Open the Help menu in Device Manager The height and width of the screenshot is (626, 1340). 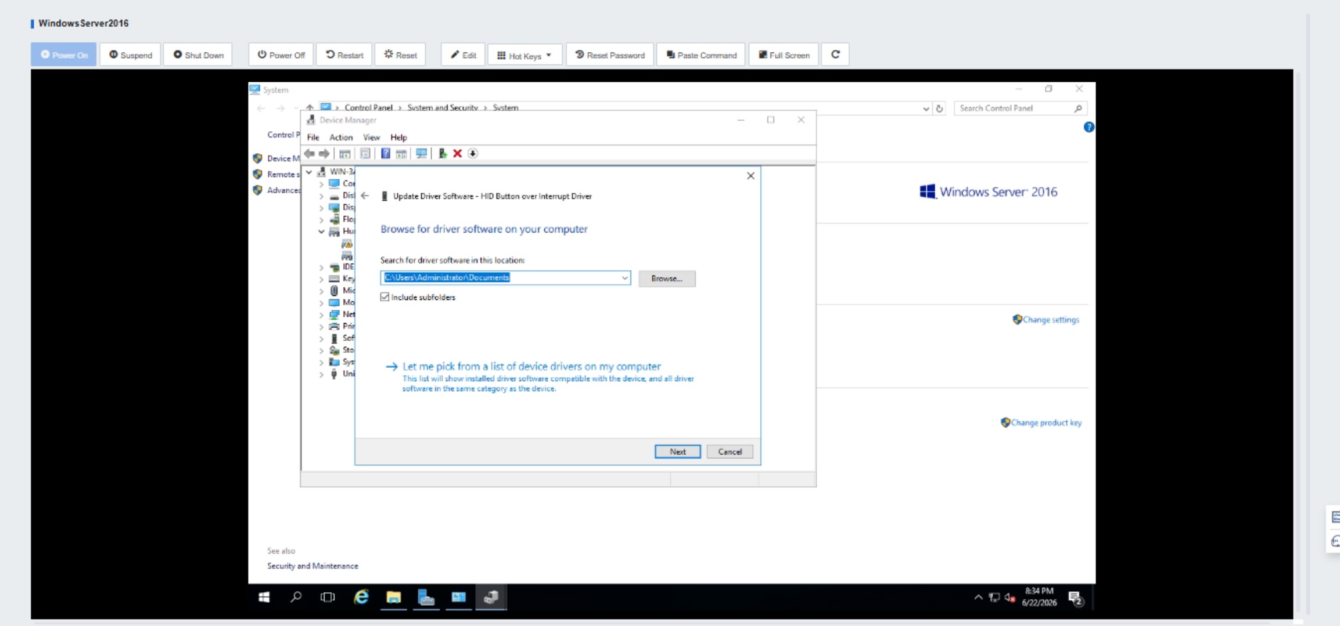[398, 137]
